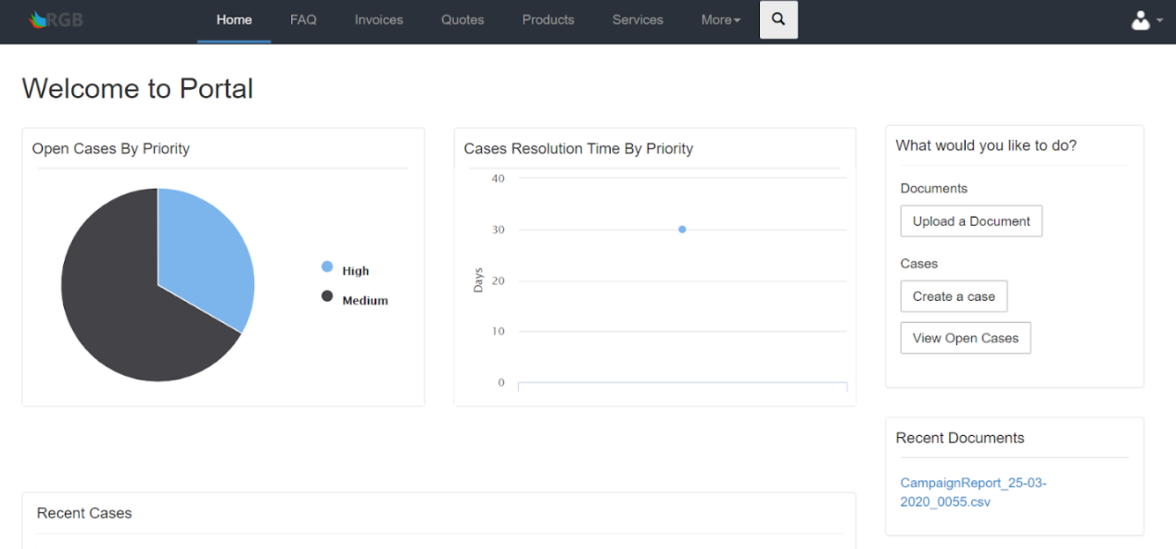Click the blue High slice of pie chart
The width and height of the screenshot is (1176, 549).
click(206, 250)
